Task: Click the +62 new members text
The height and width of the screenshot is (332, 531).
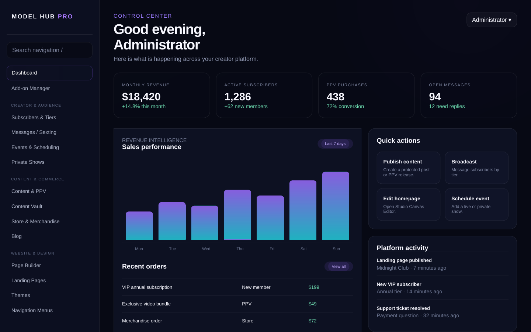Action: tap(246, 106)
